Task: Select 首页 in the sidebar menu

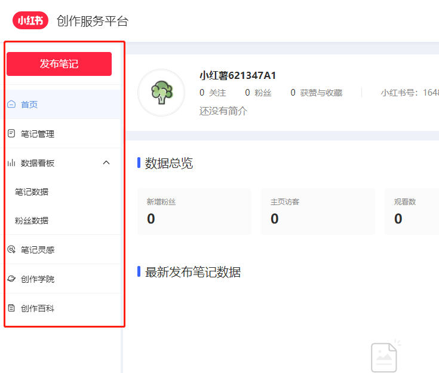Action: (x=30, y=105)
